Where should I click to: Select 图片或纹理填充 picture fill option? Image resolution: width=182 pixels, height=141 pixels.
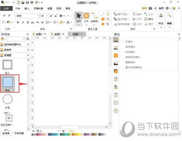tap(132, 67)
